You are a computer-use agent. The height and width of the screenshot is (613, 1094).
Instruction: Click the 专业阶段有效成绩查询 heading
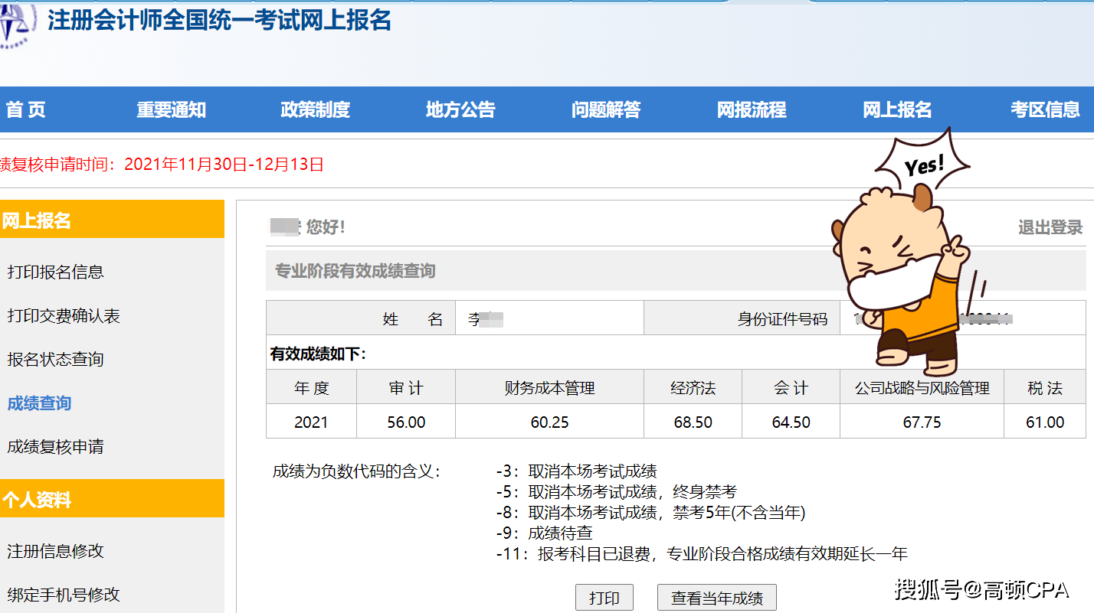(x=355, y=271)
